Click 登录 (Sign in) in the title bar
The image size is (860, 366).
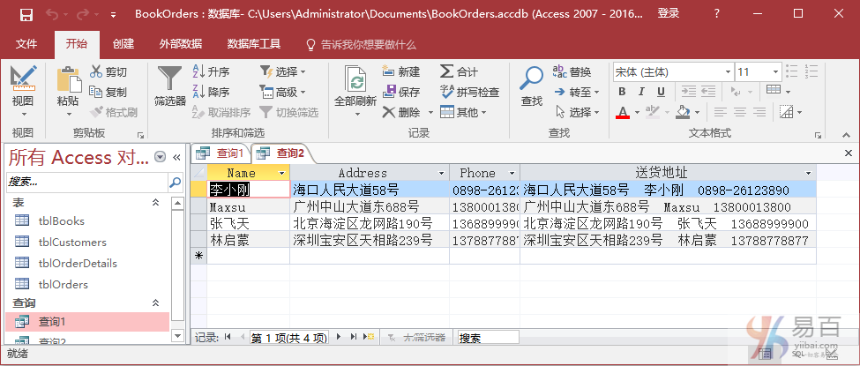point(669,14)
